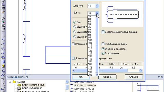
Task: Choose length 125 from the list
Action: (90, 53)
